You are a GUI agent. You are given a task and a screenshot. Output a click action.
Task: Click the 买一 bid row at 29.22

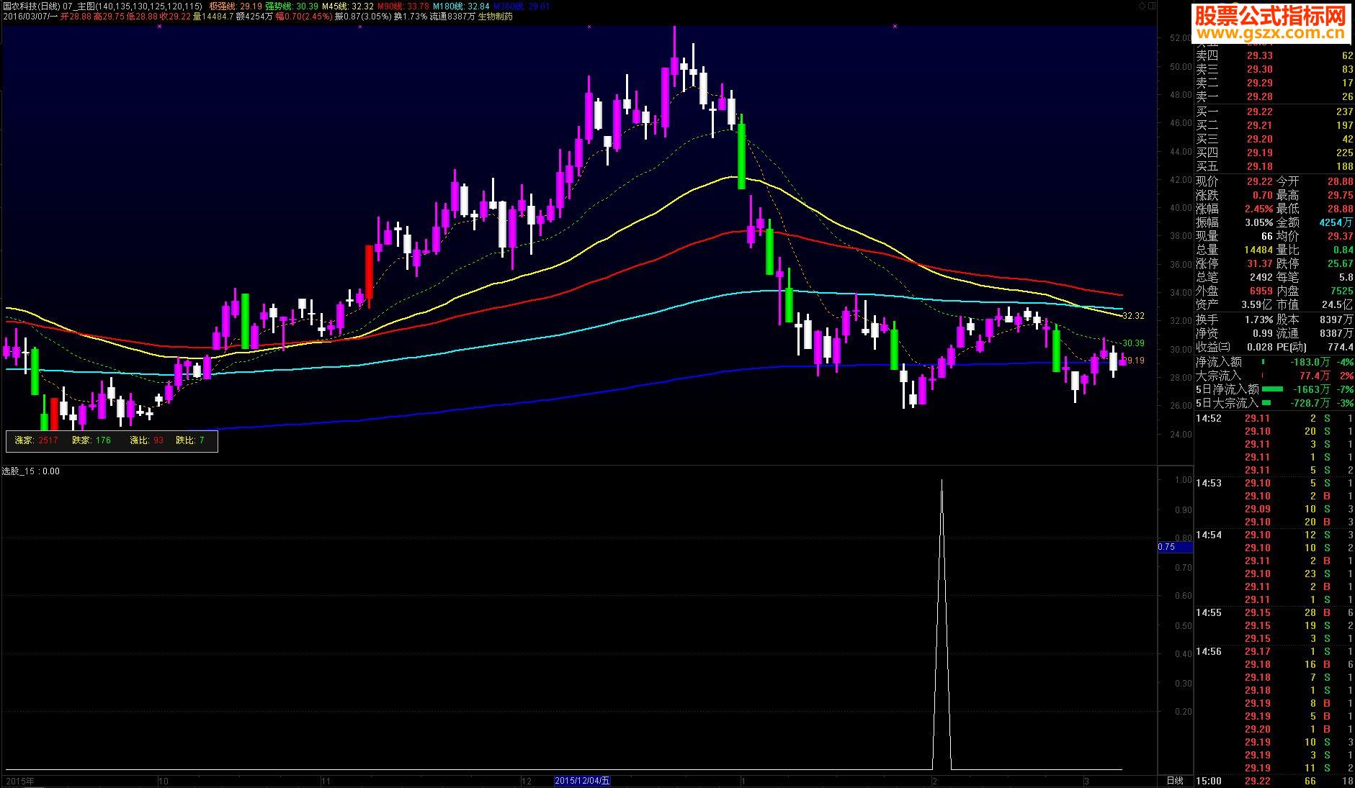(1274, 112)
